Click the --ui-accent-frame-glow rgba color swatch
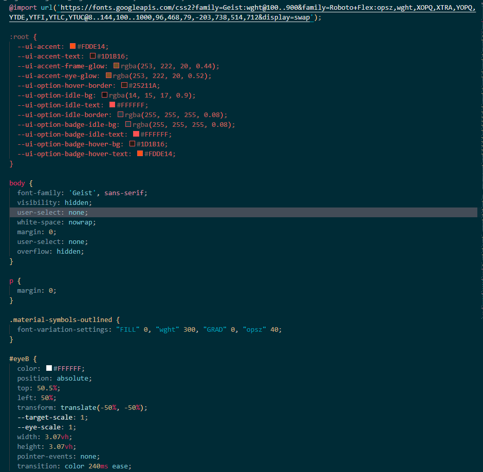The height and width of the screenshot is (472, 483). [117, 66]
